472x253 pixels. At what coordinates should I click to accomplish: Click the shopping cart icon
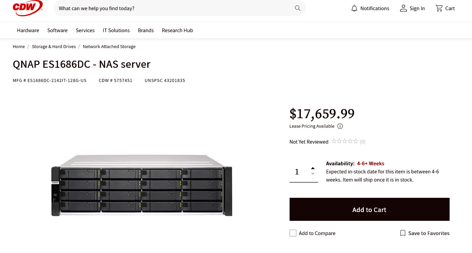[x=439, y=8]
